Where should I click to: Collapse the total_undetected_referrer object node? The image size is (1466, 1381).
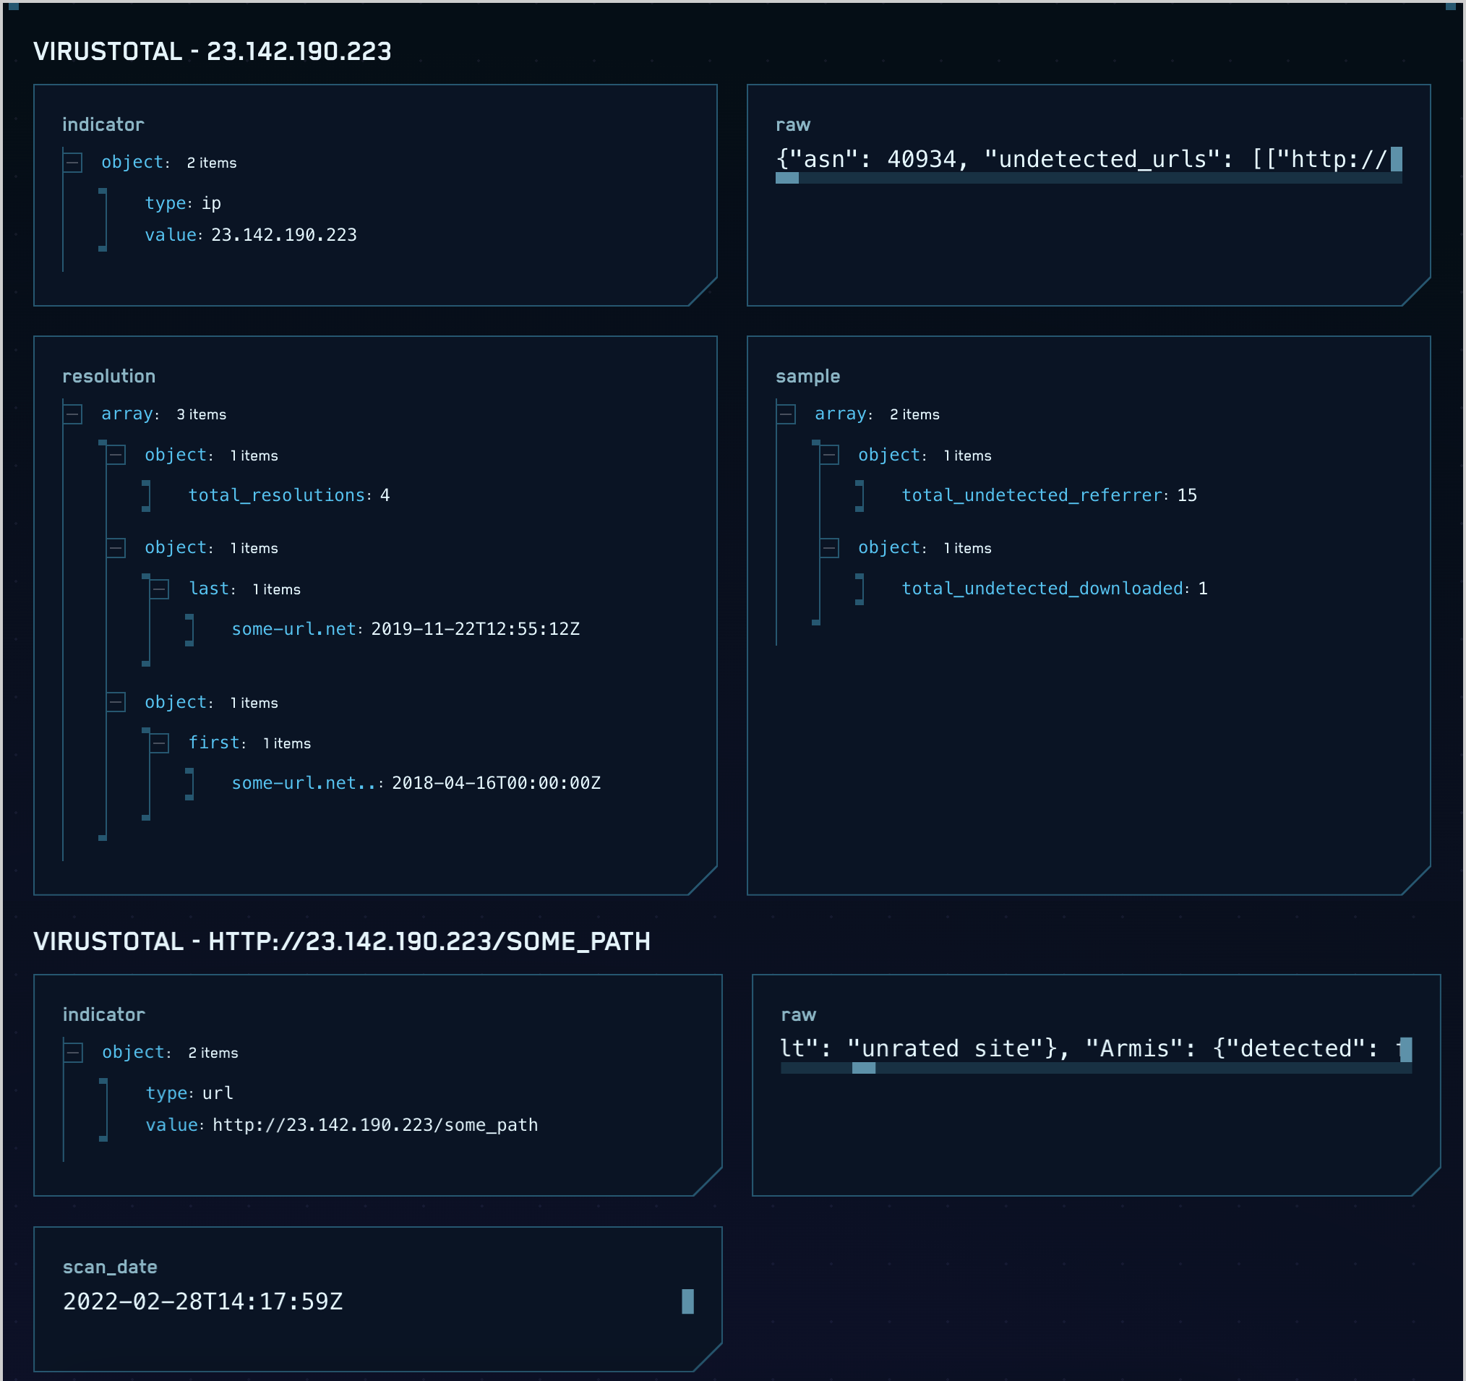(831, 456)
